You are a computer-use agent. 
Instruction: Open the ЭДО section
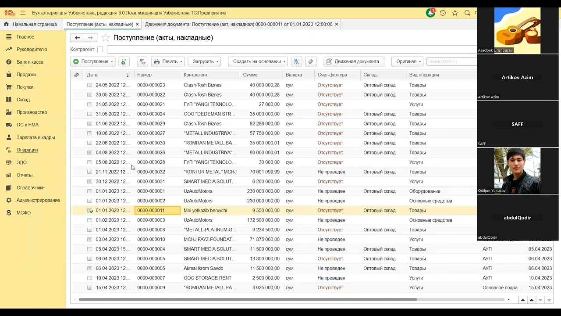click(x=21, y=162)
